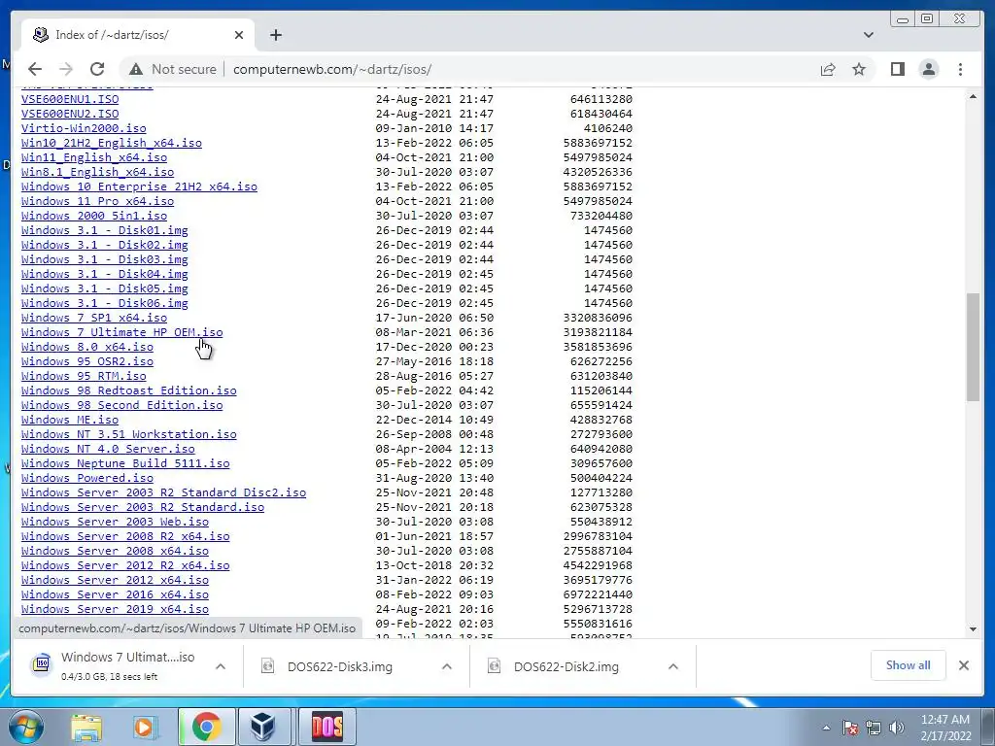
Task: Open Windows Neptune Build 5111.iso
Action: click(125, 463)
